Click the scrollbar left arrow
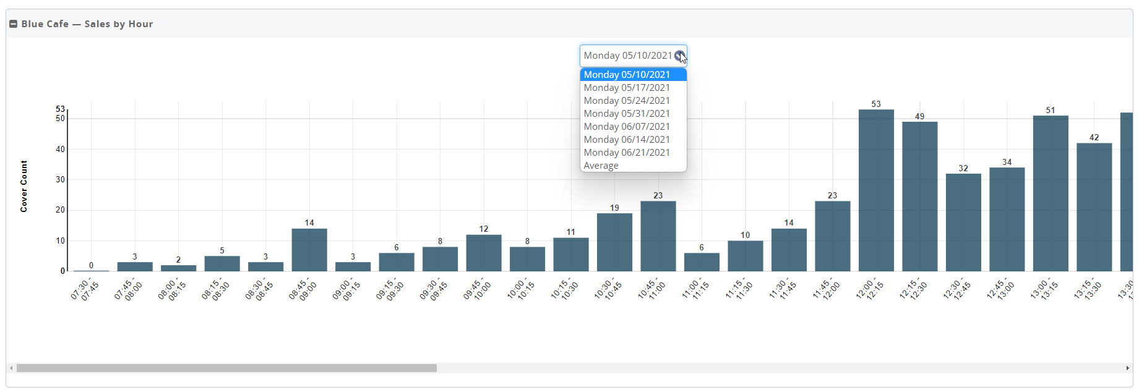1139x390 pixels. (x=11, y=368)
